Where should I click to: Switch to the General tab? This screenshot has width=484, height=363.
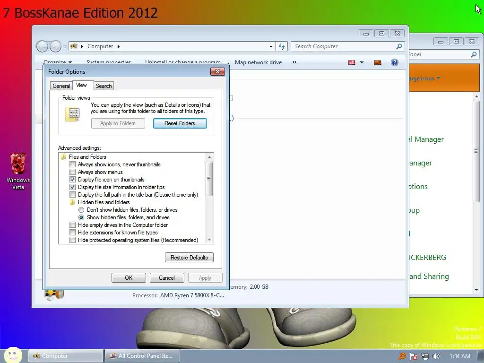pos(61,86)
